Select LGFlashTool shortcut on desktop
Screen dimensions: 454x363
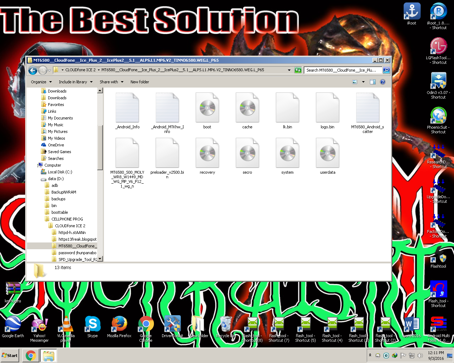tap(438, 51)
